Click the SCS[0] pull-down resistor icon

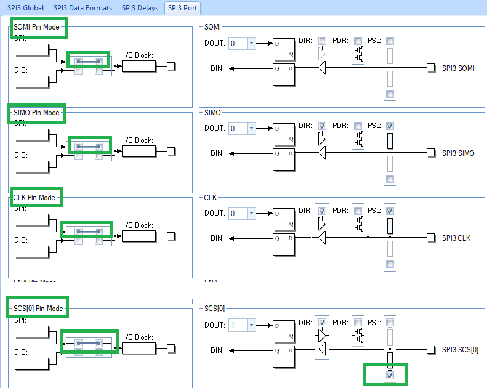click(x=390, y=360)
